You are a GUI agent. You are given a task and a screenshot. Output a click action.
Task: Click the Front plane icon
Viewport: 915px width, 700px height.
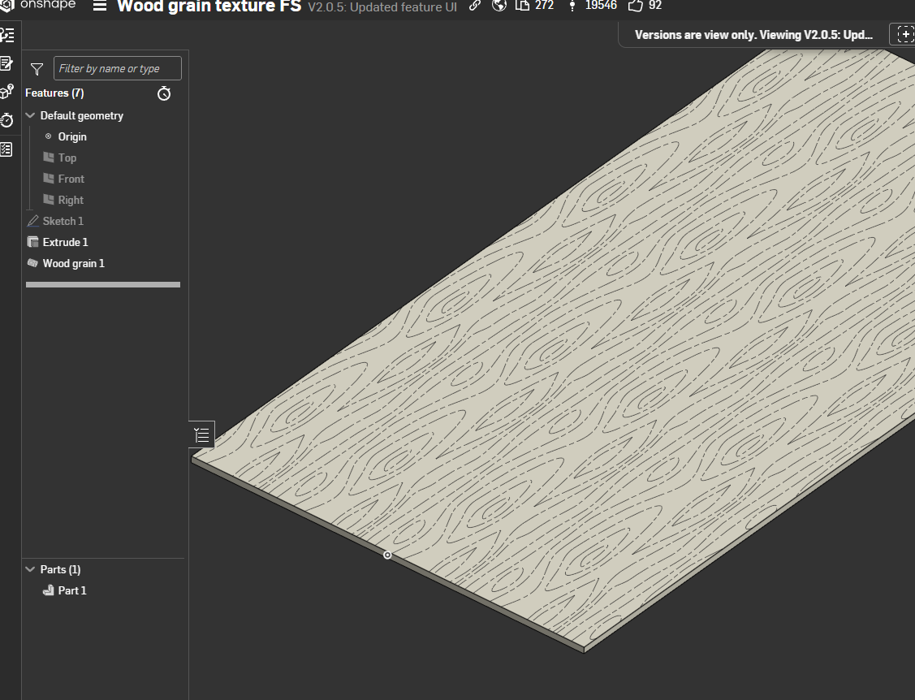[x=49, y=178]
